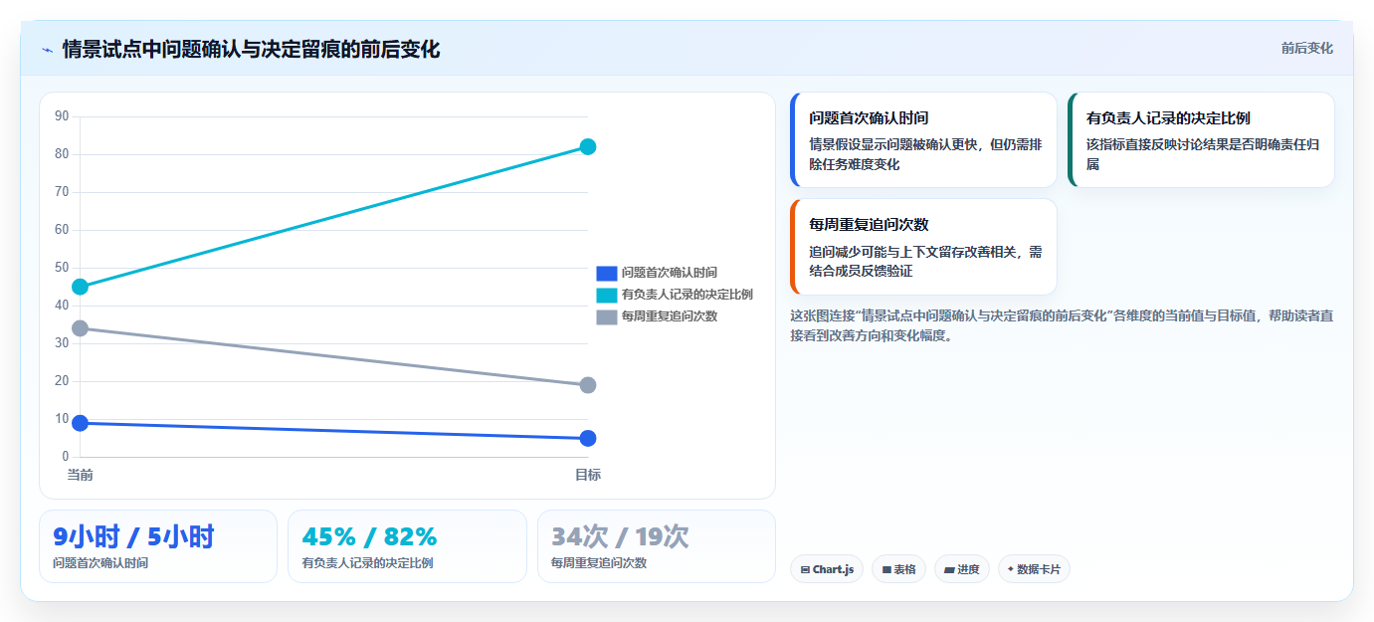1374x622 pixels.
Task: Click the panel title 情景试点中问题确认与决定留痕的前后变化
Action: (x=251, y=50)
